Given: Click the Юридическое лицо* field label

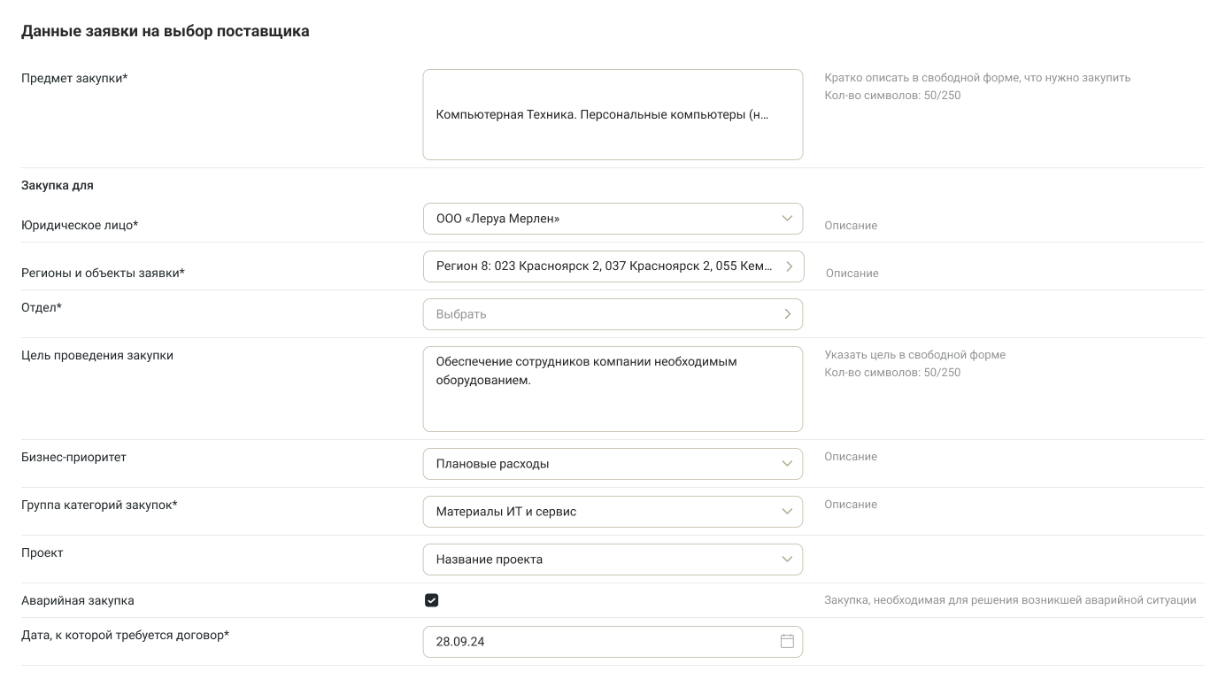Looking at the screenshot, I should point(80,225).
